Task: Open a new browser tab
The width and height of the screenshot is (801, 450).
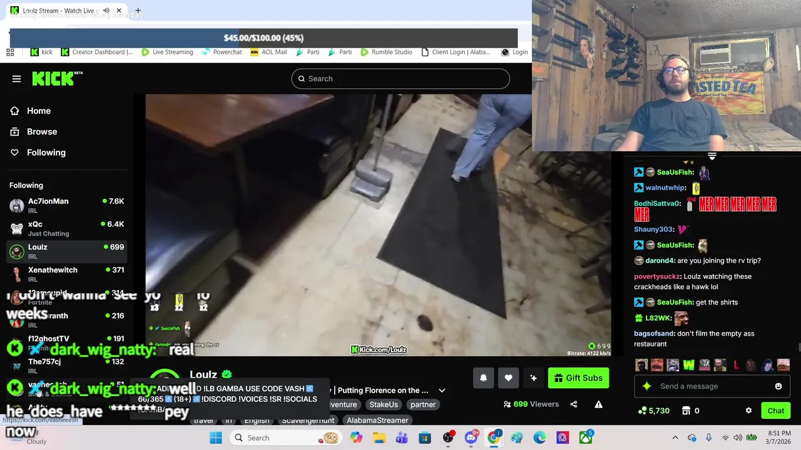Action: [x=138, y=11]
